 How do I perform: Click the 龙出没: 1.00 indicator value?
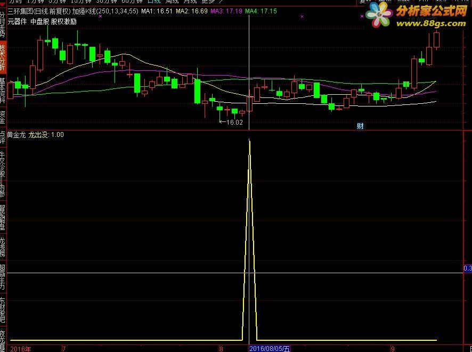[x=46, y=135]
